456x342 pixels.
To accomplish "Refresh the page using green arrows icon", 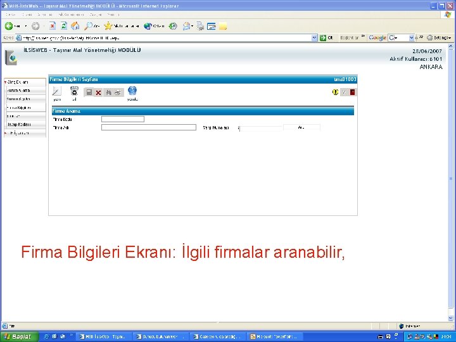I will [x=64, y=26].
